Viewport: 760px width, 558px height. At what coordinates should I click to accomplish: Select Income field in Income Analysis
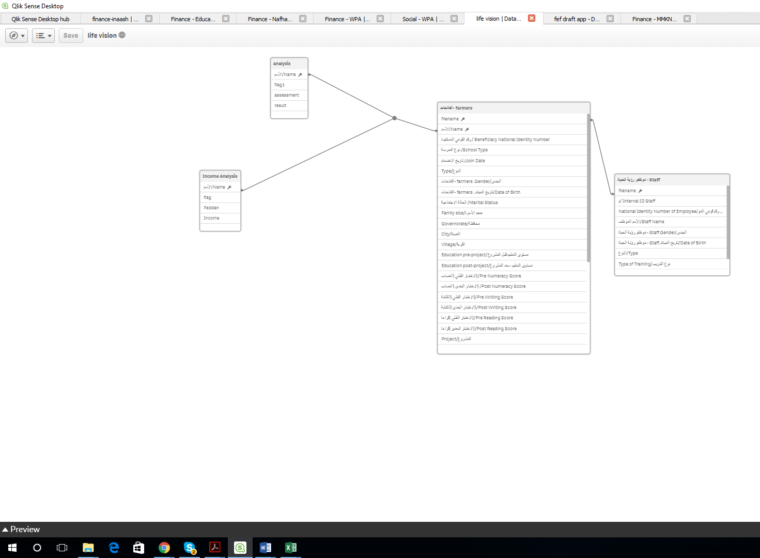[x=220, y=218]
